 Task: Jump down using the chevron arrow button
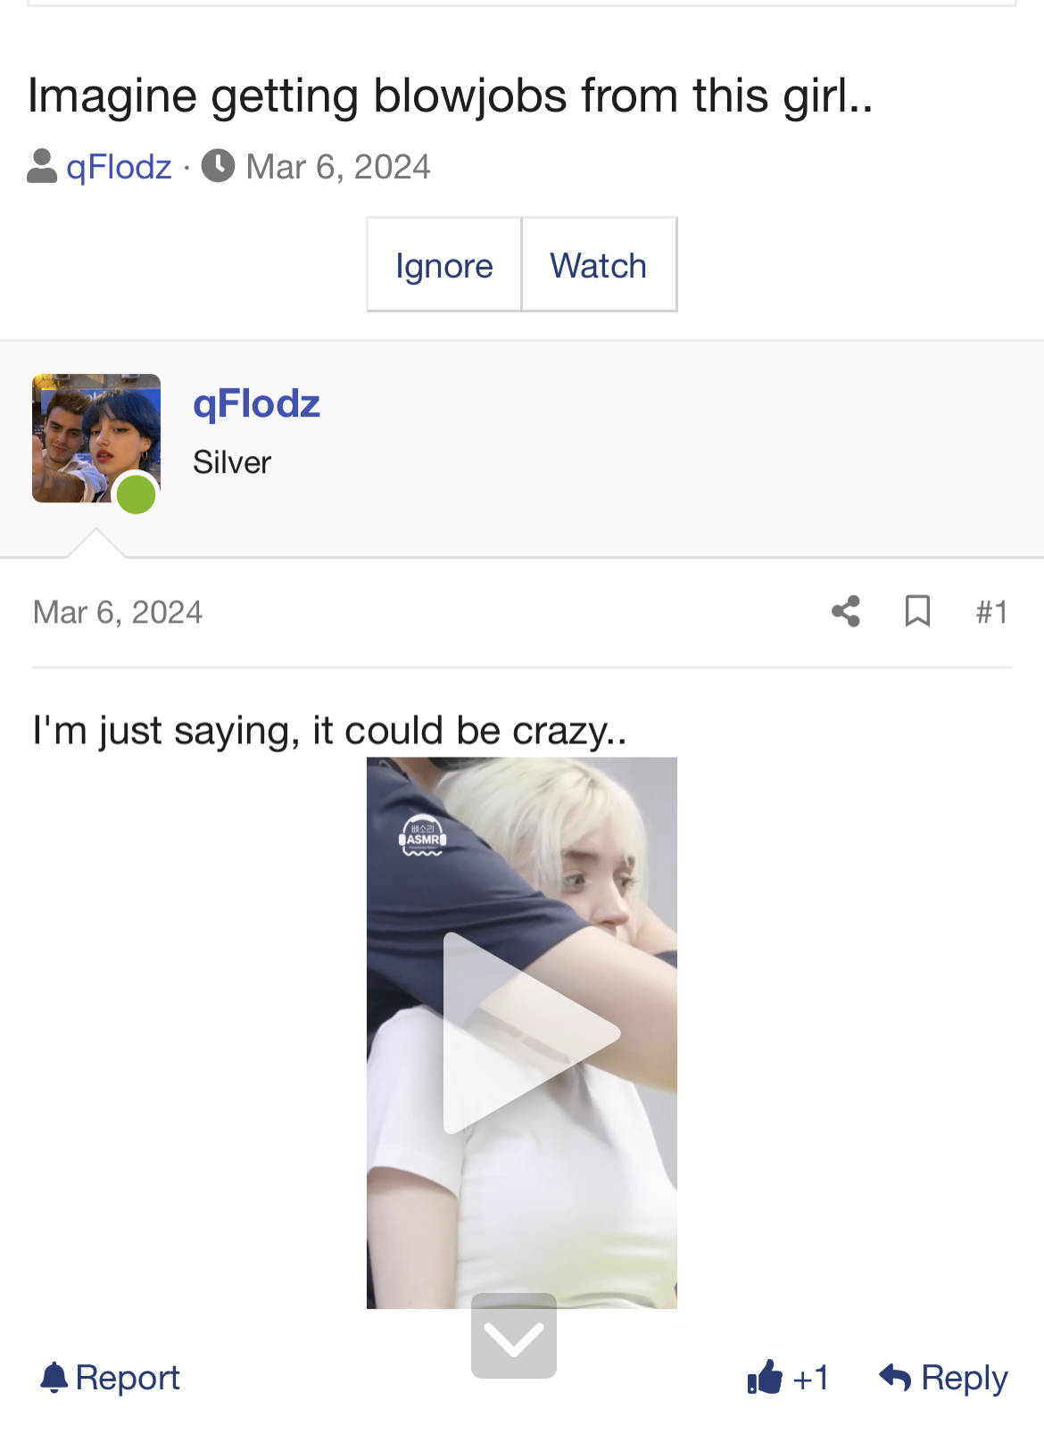(514, 1336)
